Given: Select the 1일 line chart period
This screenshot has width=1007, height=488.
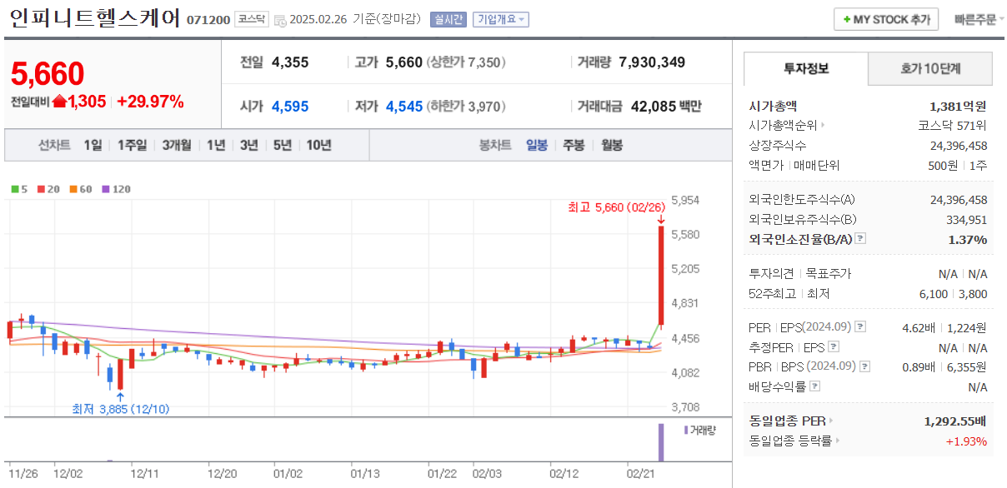Looking at the screenshot, I should pyautogui.click(x=93, y=145).
